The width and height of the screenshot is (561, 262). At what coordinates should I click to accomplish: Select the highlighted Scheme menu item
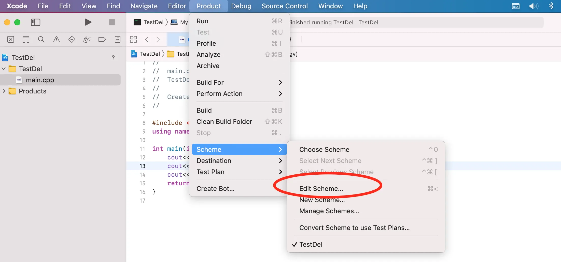(x=239, y=150)
